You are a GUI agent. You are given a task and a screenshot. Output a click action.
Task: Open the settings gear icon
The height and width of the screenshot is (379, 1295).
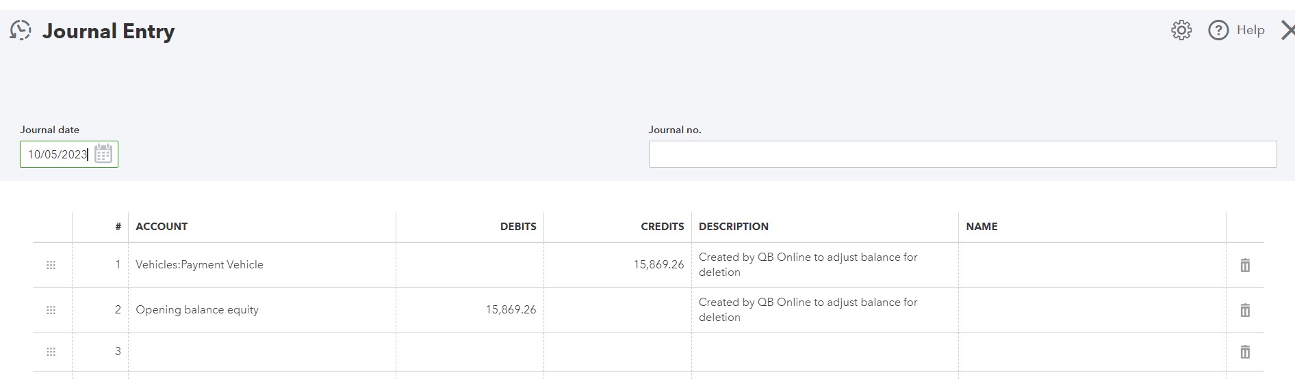click(x=1181, y=30)
